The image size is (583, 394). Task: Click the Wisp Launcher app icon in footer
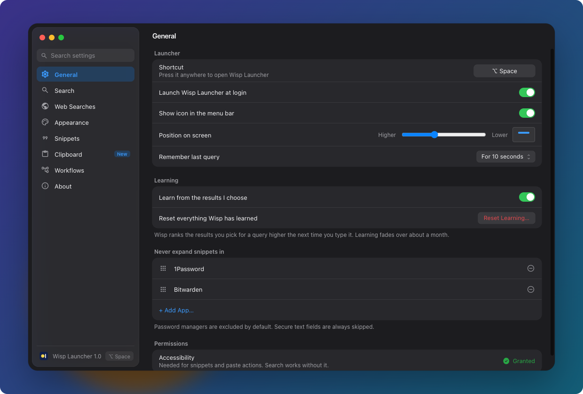pyautogui.click(x=44, y=356)
